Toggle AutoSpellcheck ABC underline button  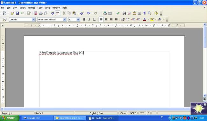click(x=58, y=13)
